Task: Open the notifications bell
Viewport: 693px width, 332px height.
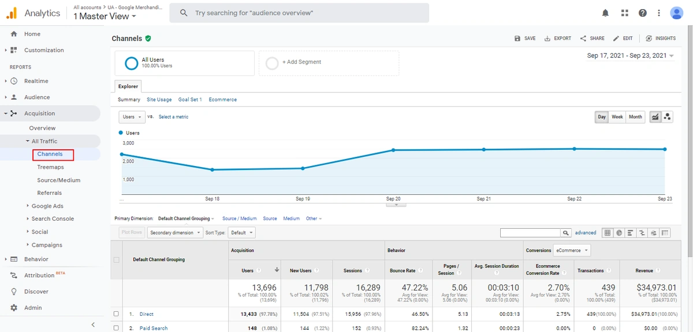Action: point(605,13)
